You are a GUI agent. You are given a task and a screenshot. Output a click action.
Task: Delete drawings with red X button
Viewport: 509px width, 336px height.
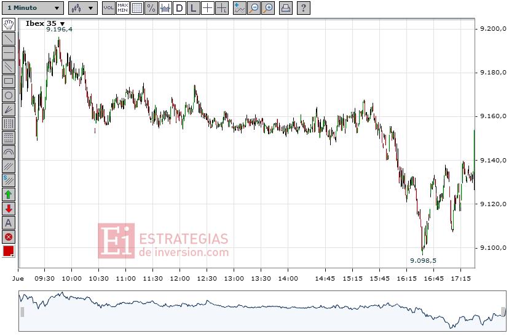click(9, 237)
